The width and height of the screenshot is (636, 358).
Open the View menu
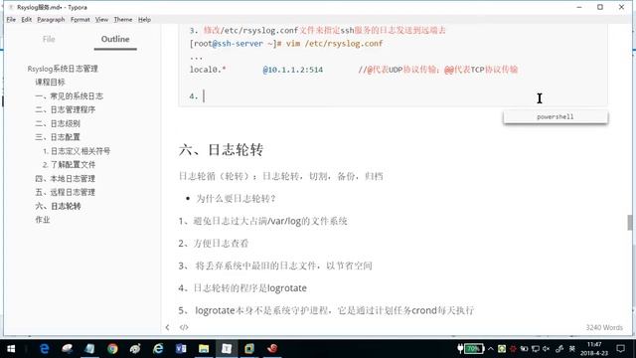coord(101,20)
